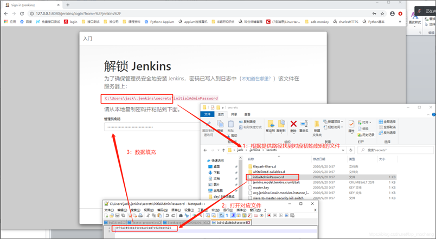
Task: Open Explorer quick access toolbar dropdown arrow
Action: 223,107
